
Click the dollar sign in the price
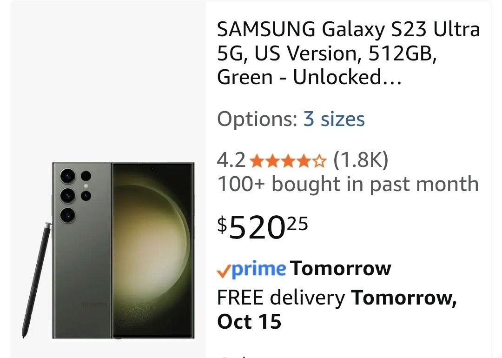(223, 225)
